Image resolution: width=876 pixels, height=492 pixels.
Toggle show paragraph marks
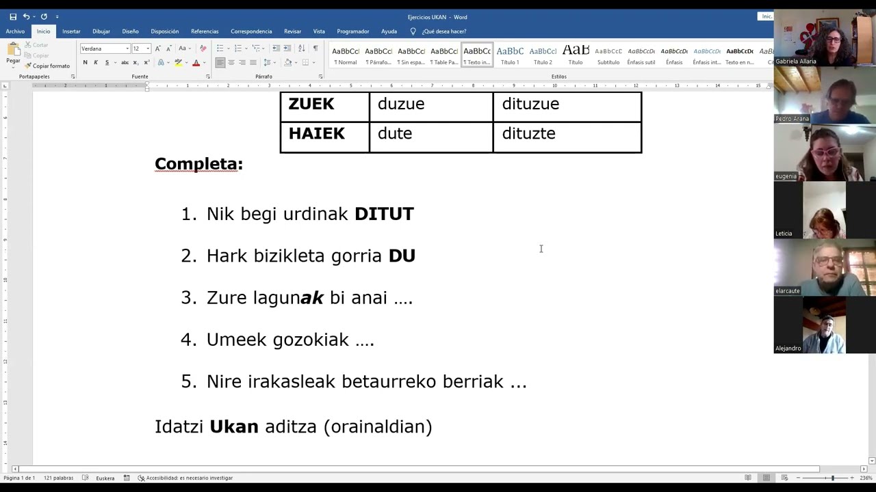(315, 49)
